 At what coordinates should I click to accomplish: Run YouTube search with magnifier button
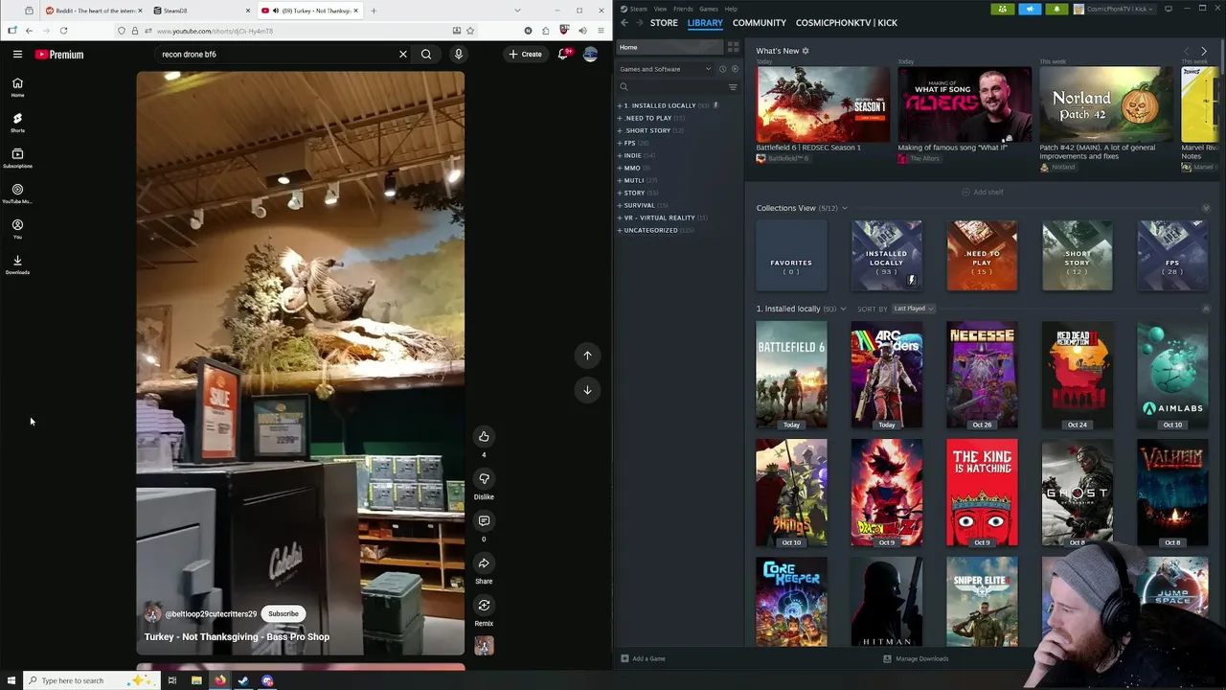click(426, 55)
